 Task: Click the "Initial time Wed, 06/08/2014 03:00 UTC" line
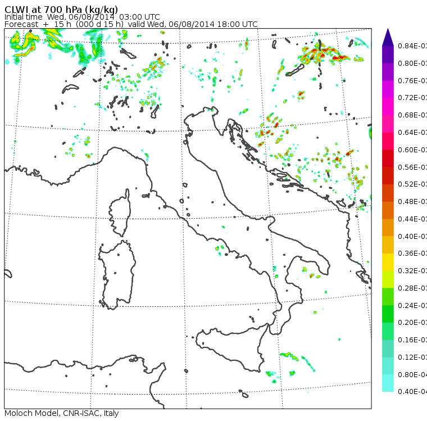(x=82, y=17)
